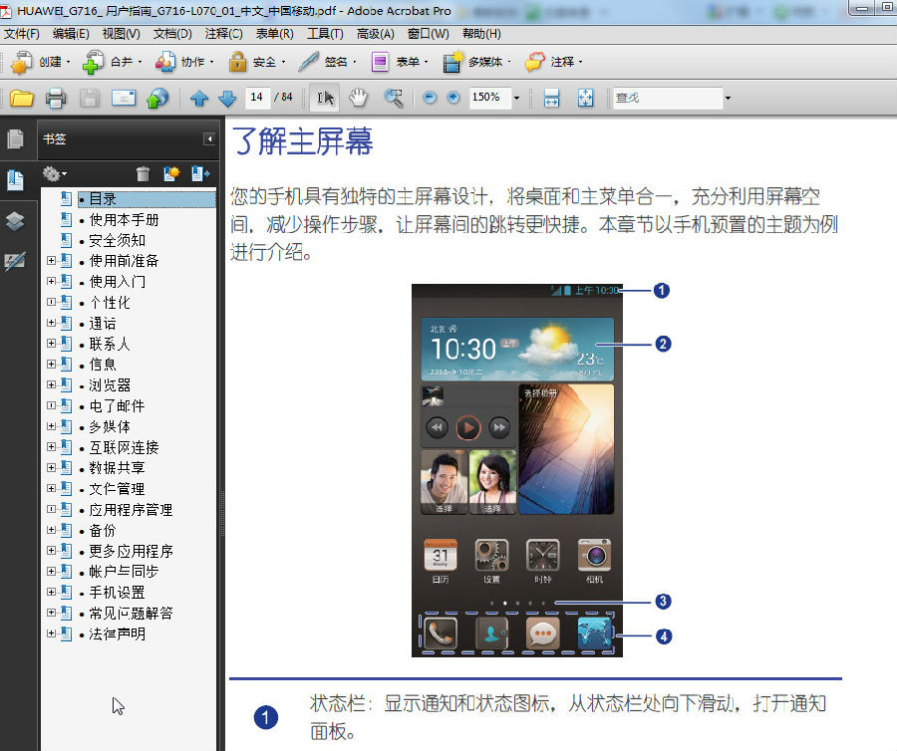Open the 文件(F) menu

point(22,34)
